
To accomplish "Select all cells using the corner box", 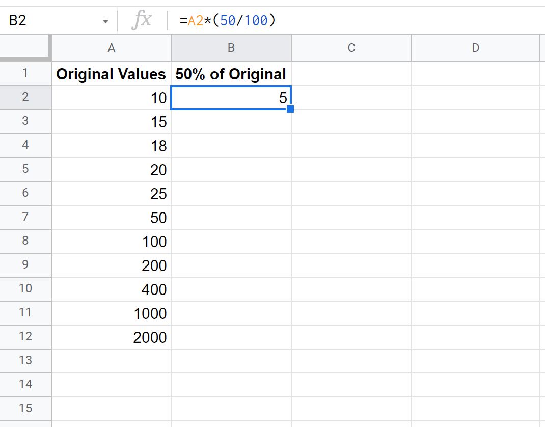I will coord(25,47).
